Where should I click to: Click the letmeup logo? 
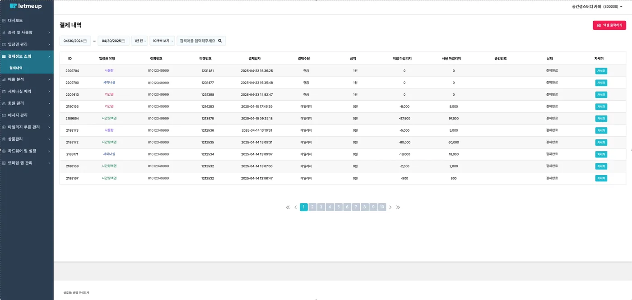point(26,6)
